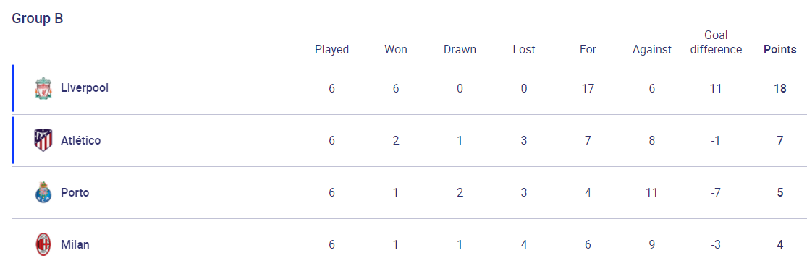Select the Won column header
The height and width of the screenshot is (279, 807).
(396, 50)
